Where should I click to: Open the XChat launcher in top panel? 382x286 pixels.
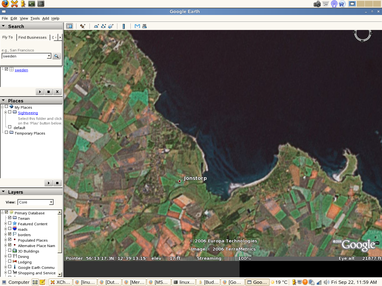click(x=14, y=4)
